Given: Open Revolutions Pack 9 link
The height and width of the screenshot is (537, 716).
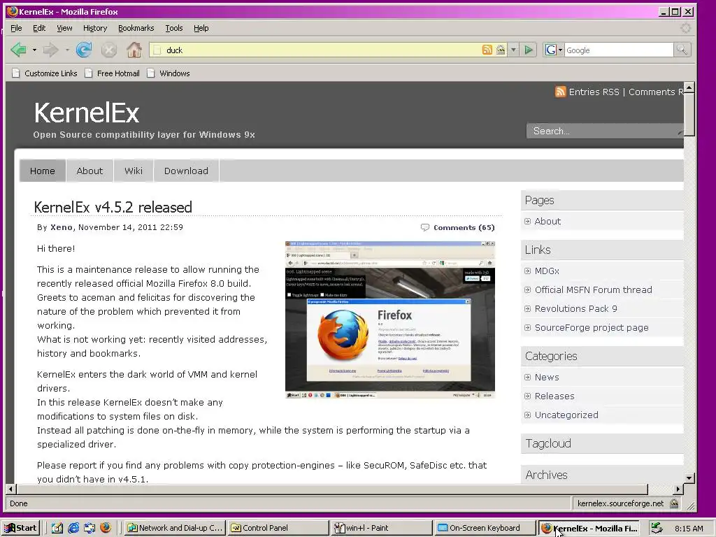Looking at the screenshot, I should pos(576,308).
